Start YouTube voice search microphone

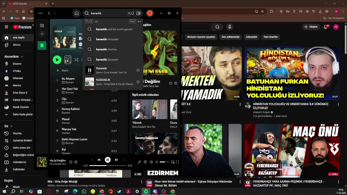230,27
